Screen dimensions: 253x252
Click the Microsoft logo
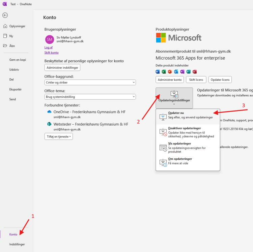tap(179, 38)
